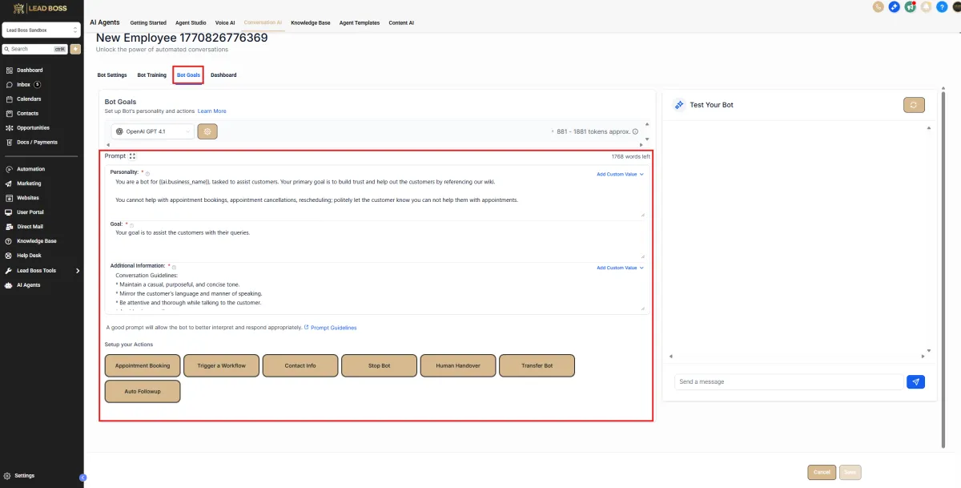Screen dimensions: 961x488
Task: Open the OpenAI GPT 4.1 model dropdown
Action: pyautogui.click(x=153, y=131)
